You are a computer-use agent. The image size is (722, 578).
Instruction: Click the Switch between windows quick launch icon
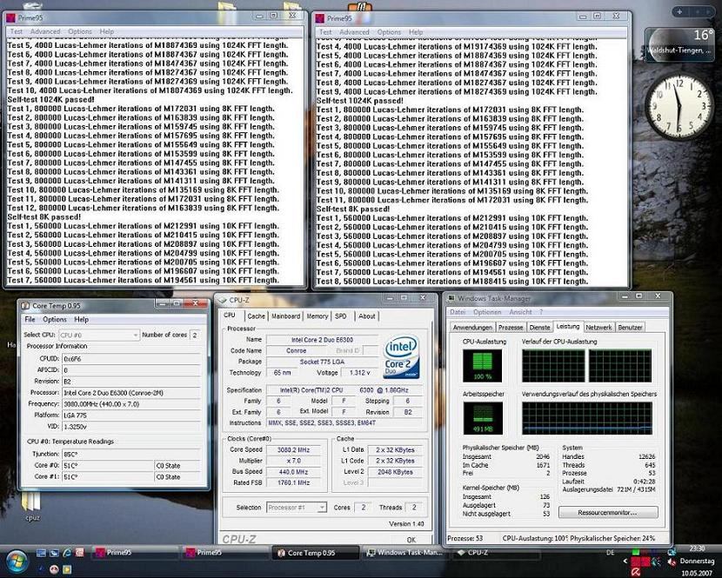tap(54, 553)
